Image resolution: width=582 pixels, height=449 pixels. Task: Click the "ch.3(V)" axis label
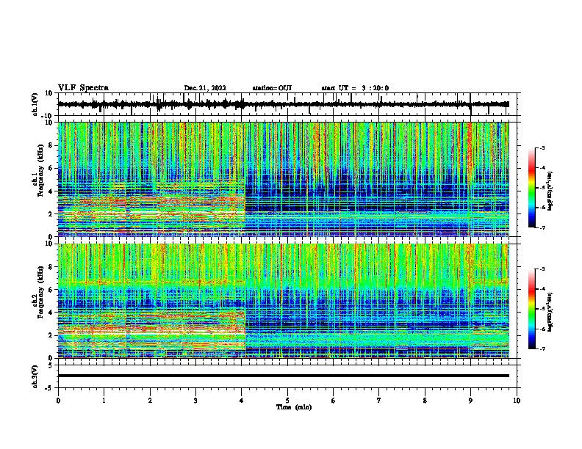[x=35, y=376]
